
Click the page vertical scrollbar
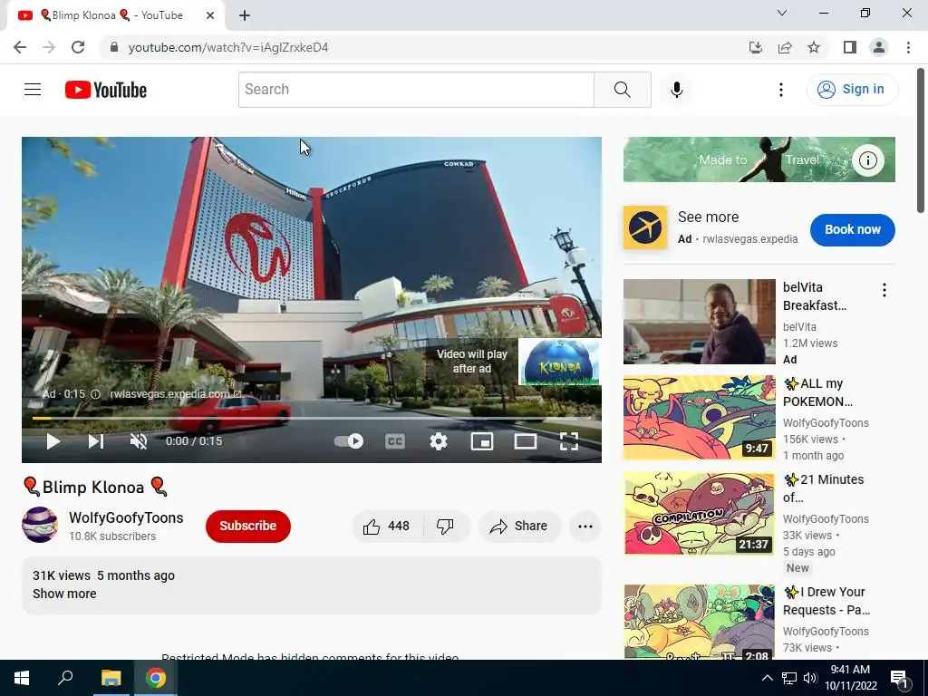921,140
